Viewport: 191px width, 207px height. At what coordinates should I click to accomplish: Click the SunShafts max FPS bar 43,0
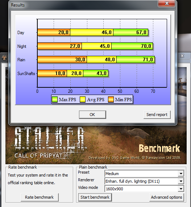click(96, 73)
